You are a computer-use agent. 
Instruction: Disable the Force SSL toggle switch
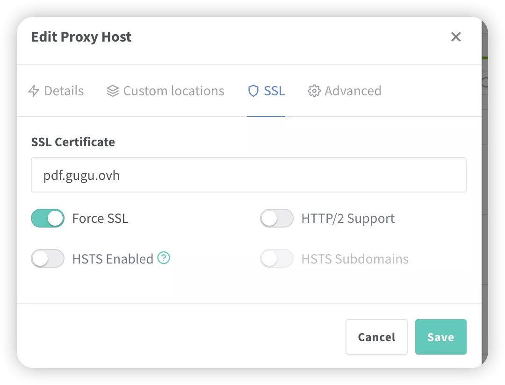pos(48,218)
